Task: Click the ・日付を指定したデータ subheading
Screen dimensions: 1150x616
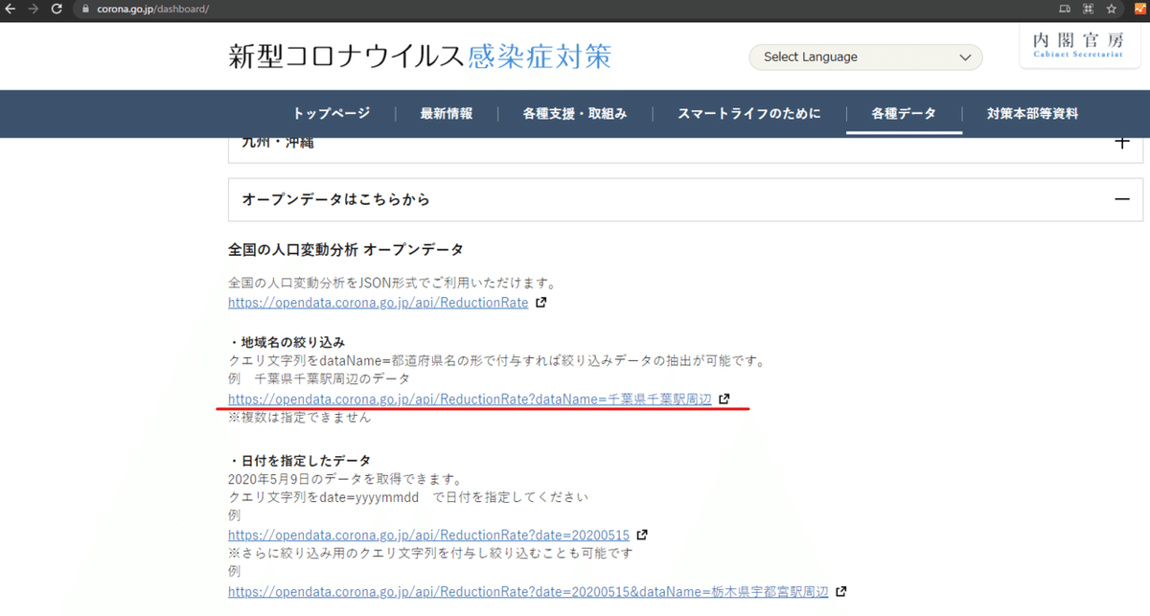Action: tap(299, 461)
